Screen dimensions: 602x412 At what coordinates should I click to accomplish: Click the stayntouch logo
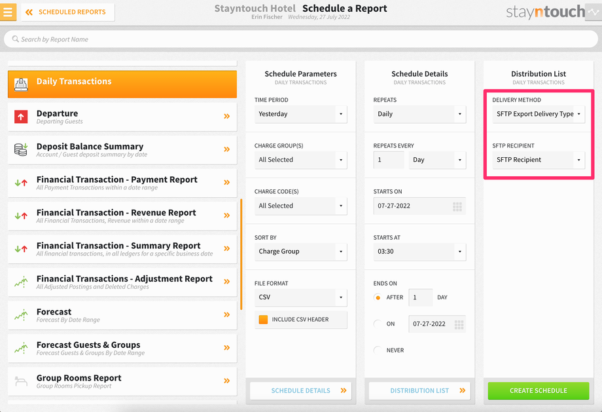pyautogui.click(x=545, y=12)
